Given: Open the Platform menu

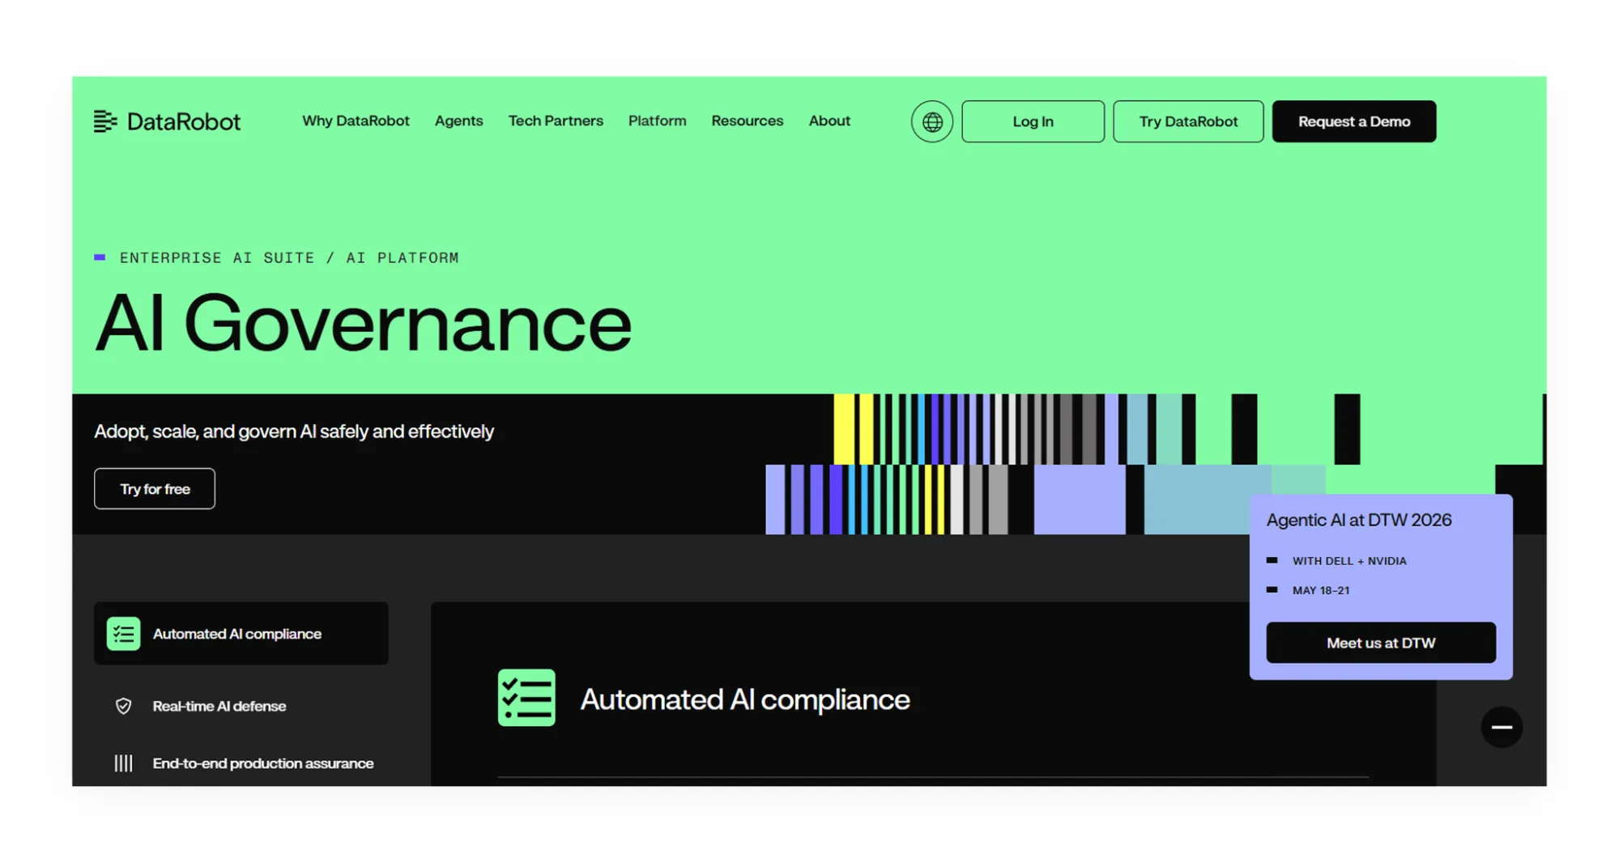Looking at the screenshot, I should click(657, 121).
